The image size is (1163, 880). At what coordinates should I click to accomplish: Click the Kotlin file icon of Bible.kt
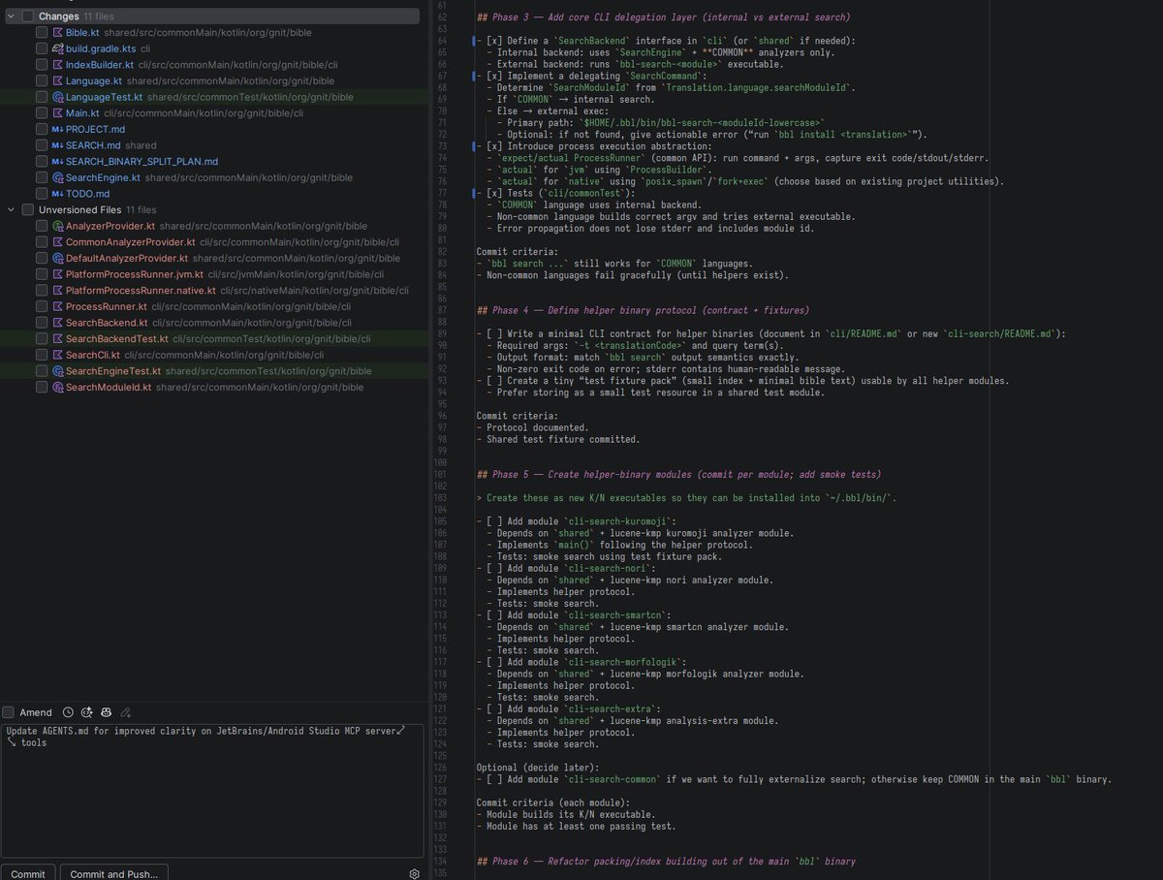point(58,32)
